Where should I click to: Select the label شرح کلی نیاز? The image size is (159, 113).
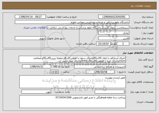click(x=146, y=60)
